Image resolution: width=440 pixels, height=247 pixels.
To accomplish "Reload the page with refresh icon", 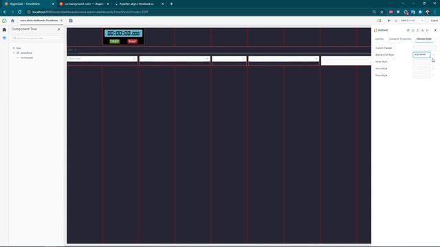I will [20, 12].
